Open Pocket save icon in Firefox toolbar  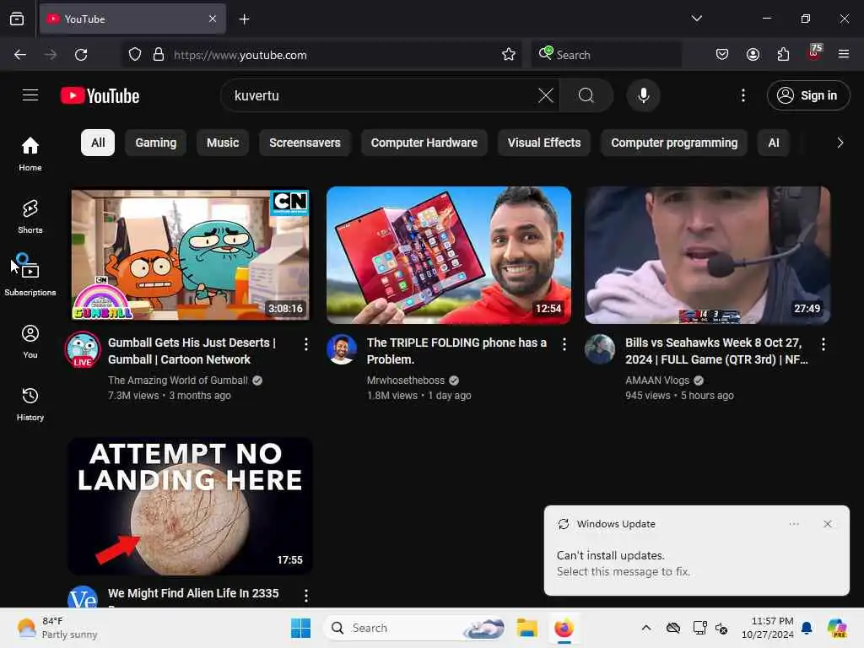(722, 54)
